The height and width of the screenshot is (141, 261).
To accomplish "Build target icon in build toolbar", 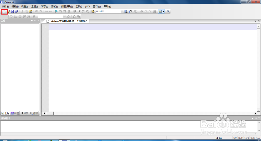I will (x=16, y=16).
